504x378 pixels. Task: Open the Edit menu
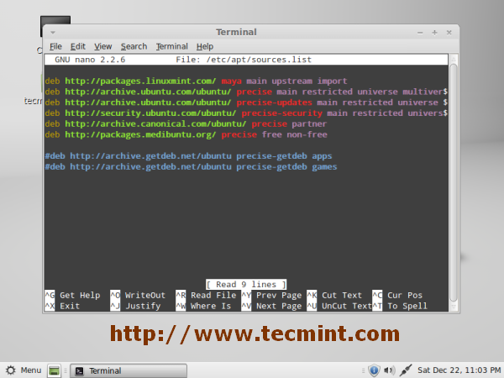(78, 46)
